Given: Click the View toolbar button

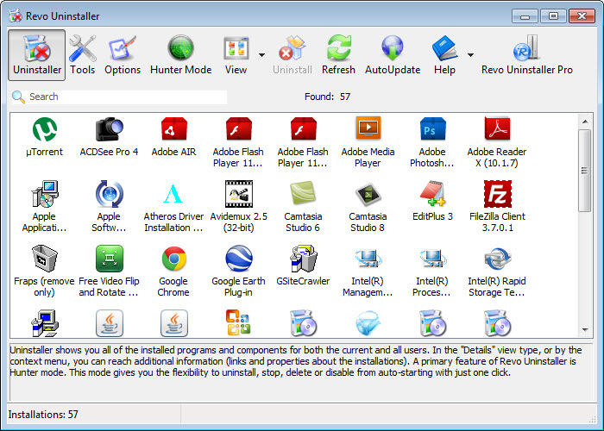Looking at the screenshot, I should [236, 54].
